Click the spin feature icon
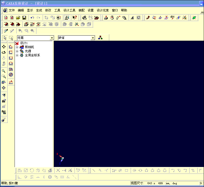The height and width of the screenshot is (187, 204). click(112, 17)
